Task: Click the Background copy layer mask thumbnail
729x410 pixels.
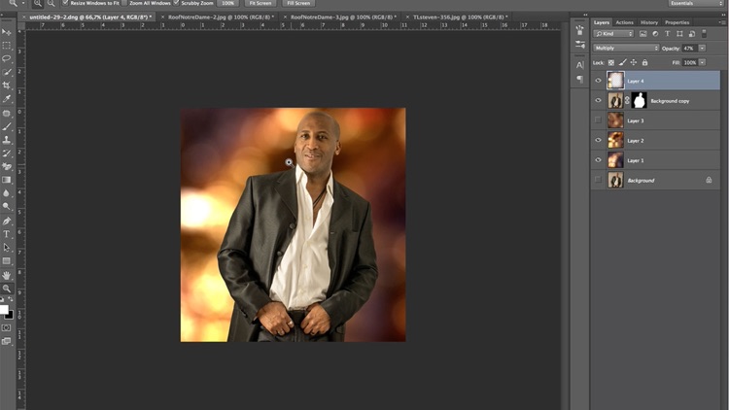Action: tap(640, 100)
